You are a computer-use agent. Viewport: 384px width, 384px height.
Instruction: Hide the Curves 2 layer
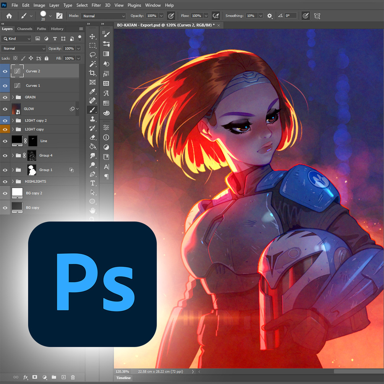tap(5, 71)
